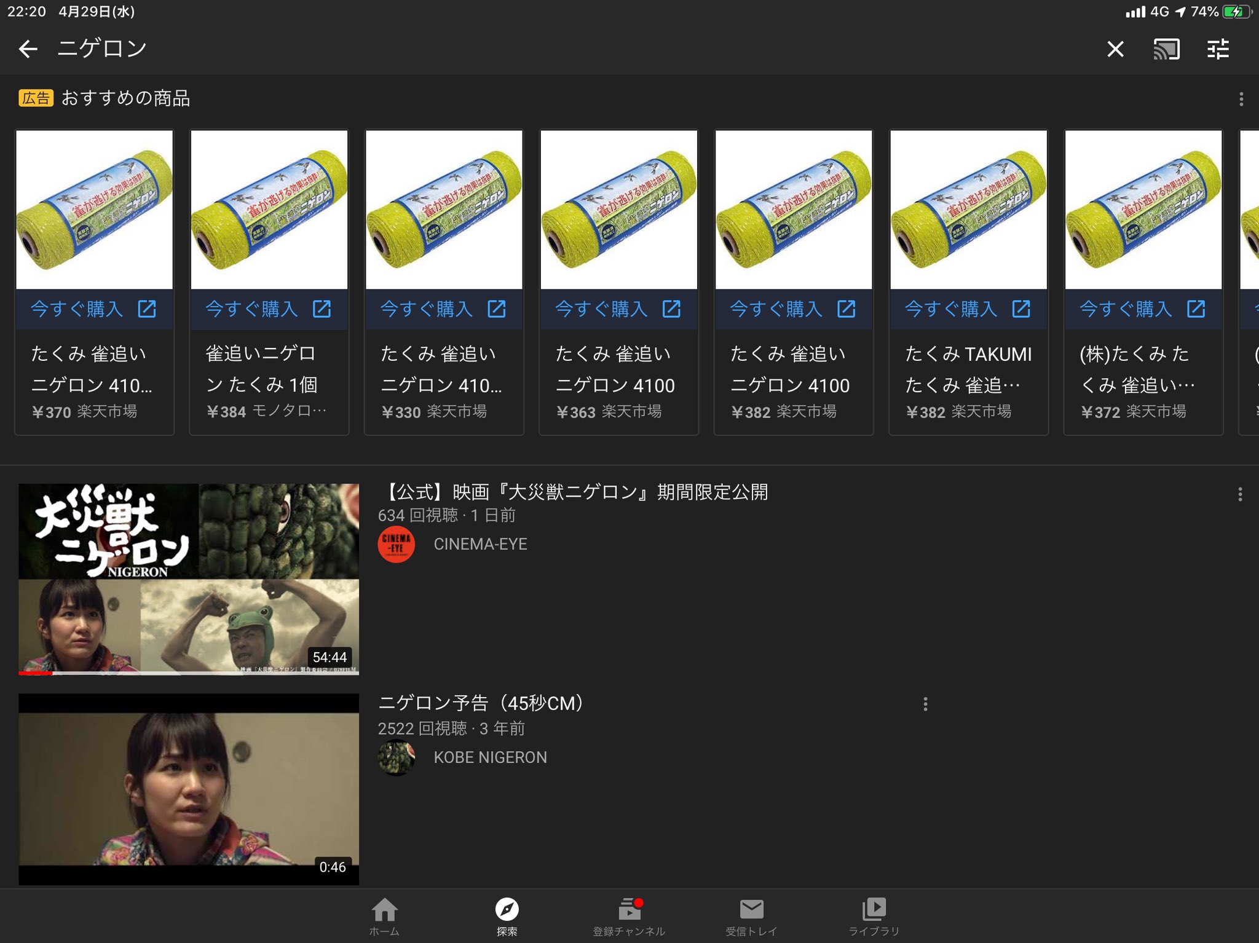Select the 広告 ad badge
1259x943 pixels.
click(36, 98)
